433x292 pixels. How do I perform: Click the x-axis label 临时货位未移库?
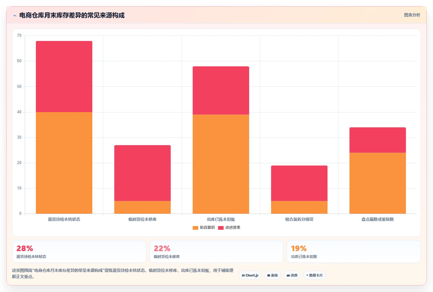[142, 219]
